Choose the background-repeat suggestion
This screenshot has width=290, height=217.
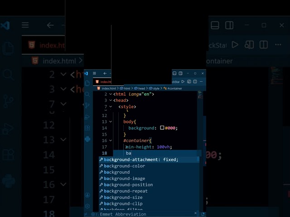pos(149,191)
